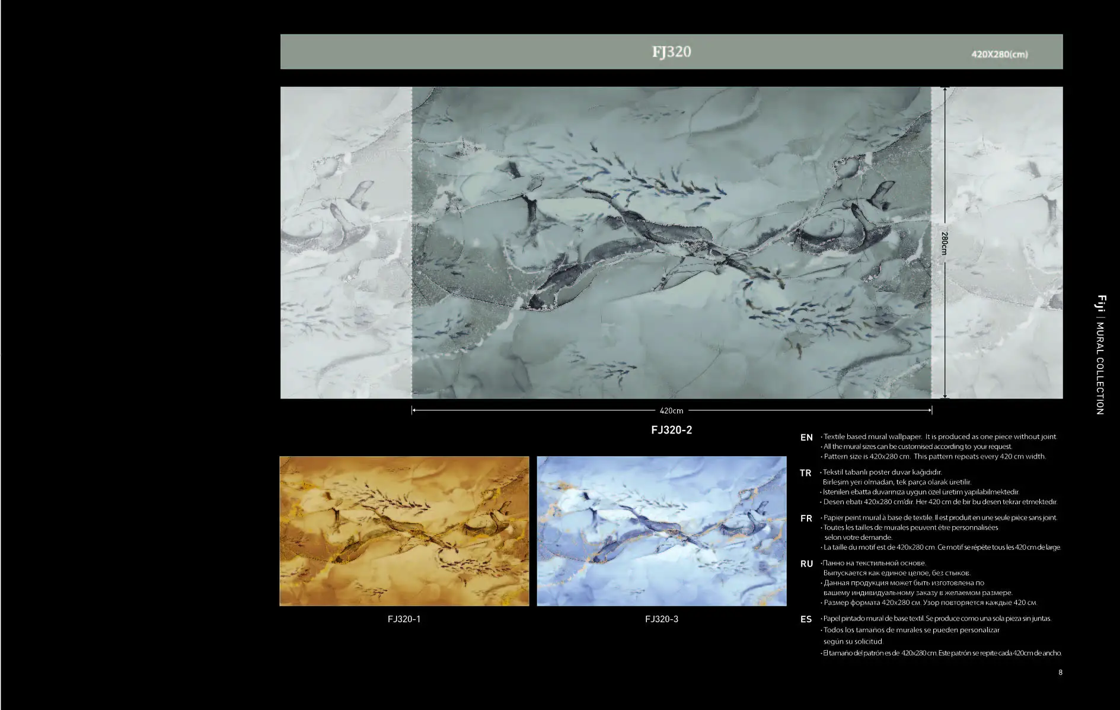
Task: Click the vertical Fiji Mural Collection text
Action: [1100, 355]
